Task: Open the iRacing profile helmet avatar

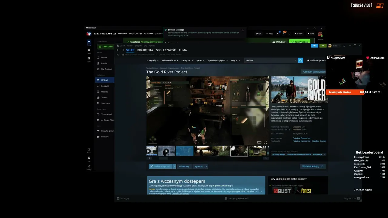Action: 320,34
